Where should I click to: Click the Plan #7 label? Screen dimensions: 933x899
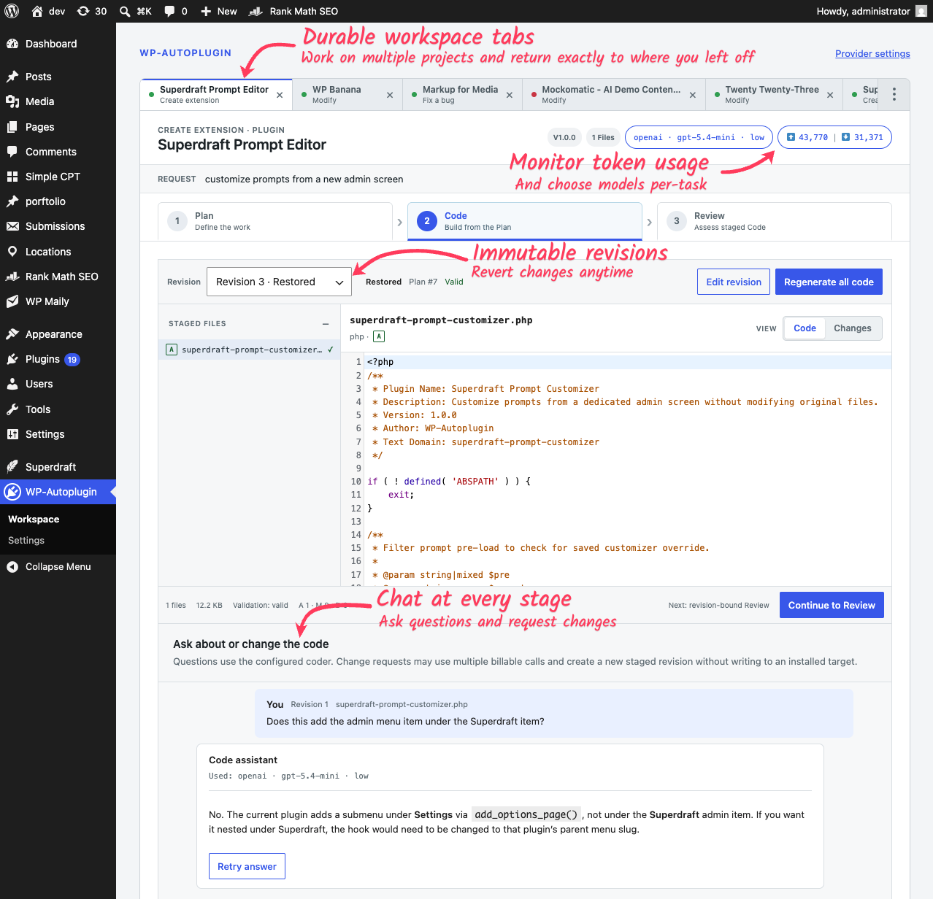(x=423, y=282)
